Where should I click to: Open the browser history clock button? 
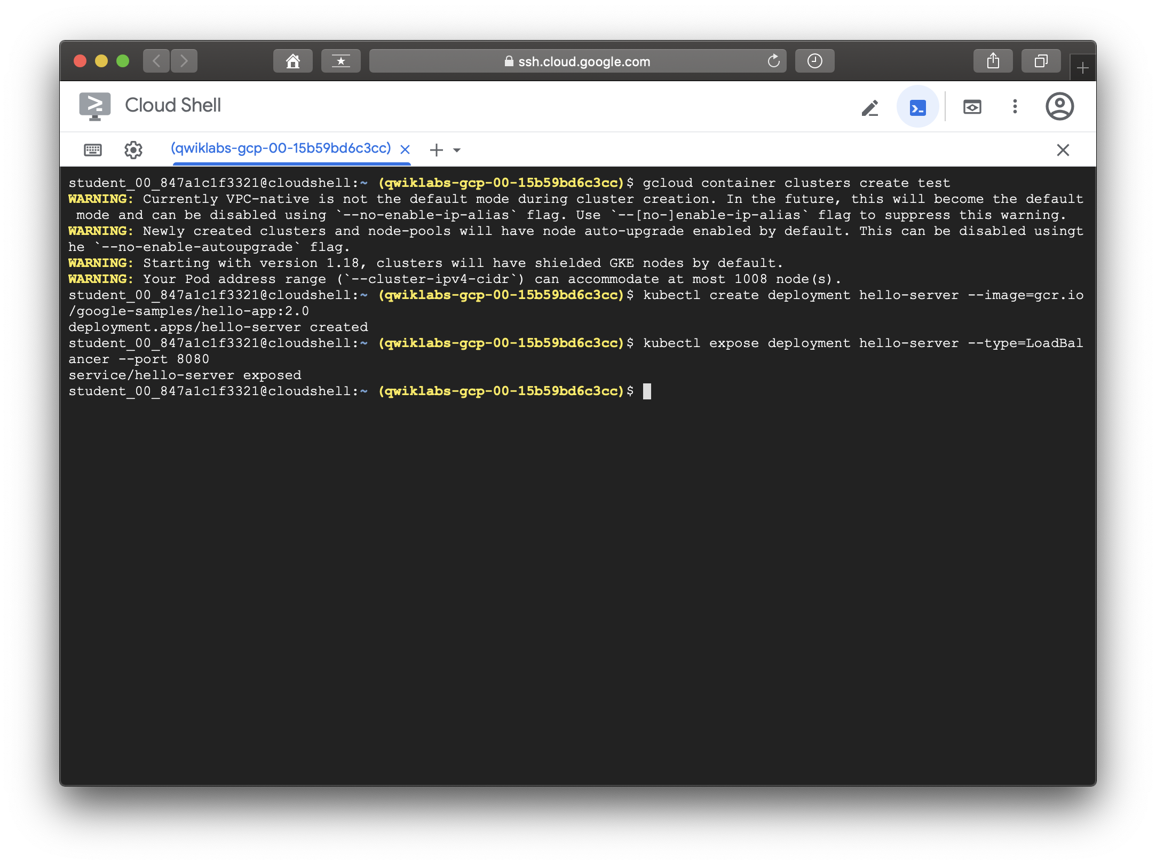pyautogui.click(x=814, y=61)
